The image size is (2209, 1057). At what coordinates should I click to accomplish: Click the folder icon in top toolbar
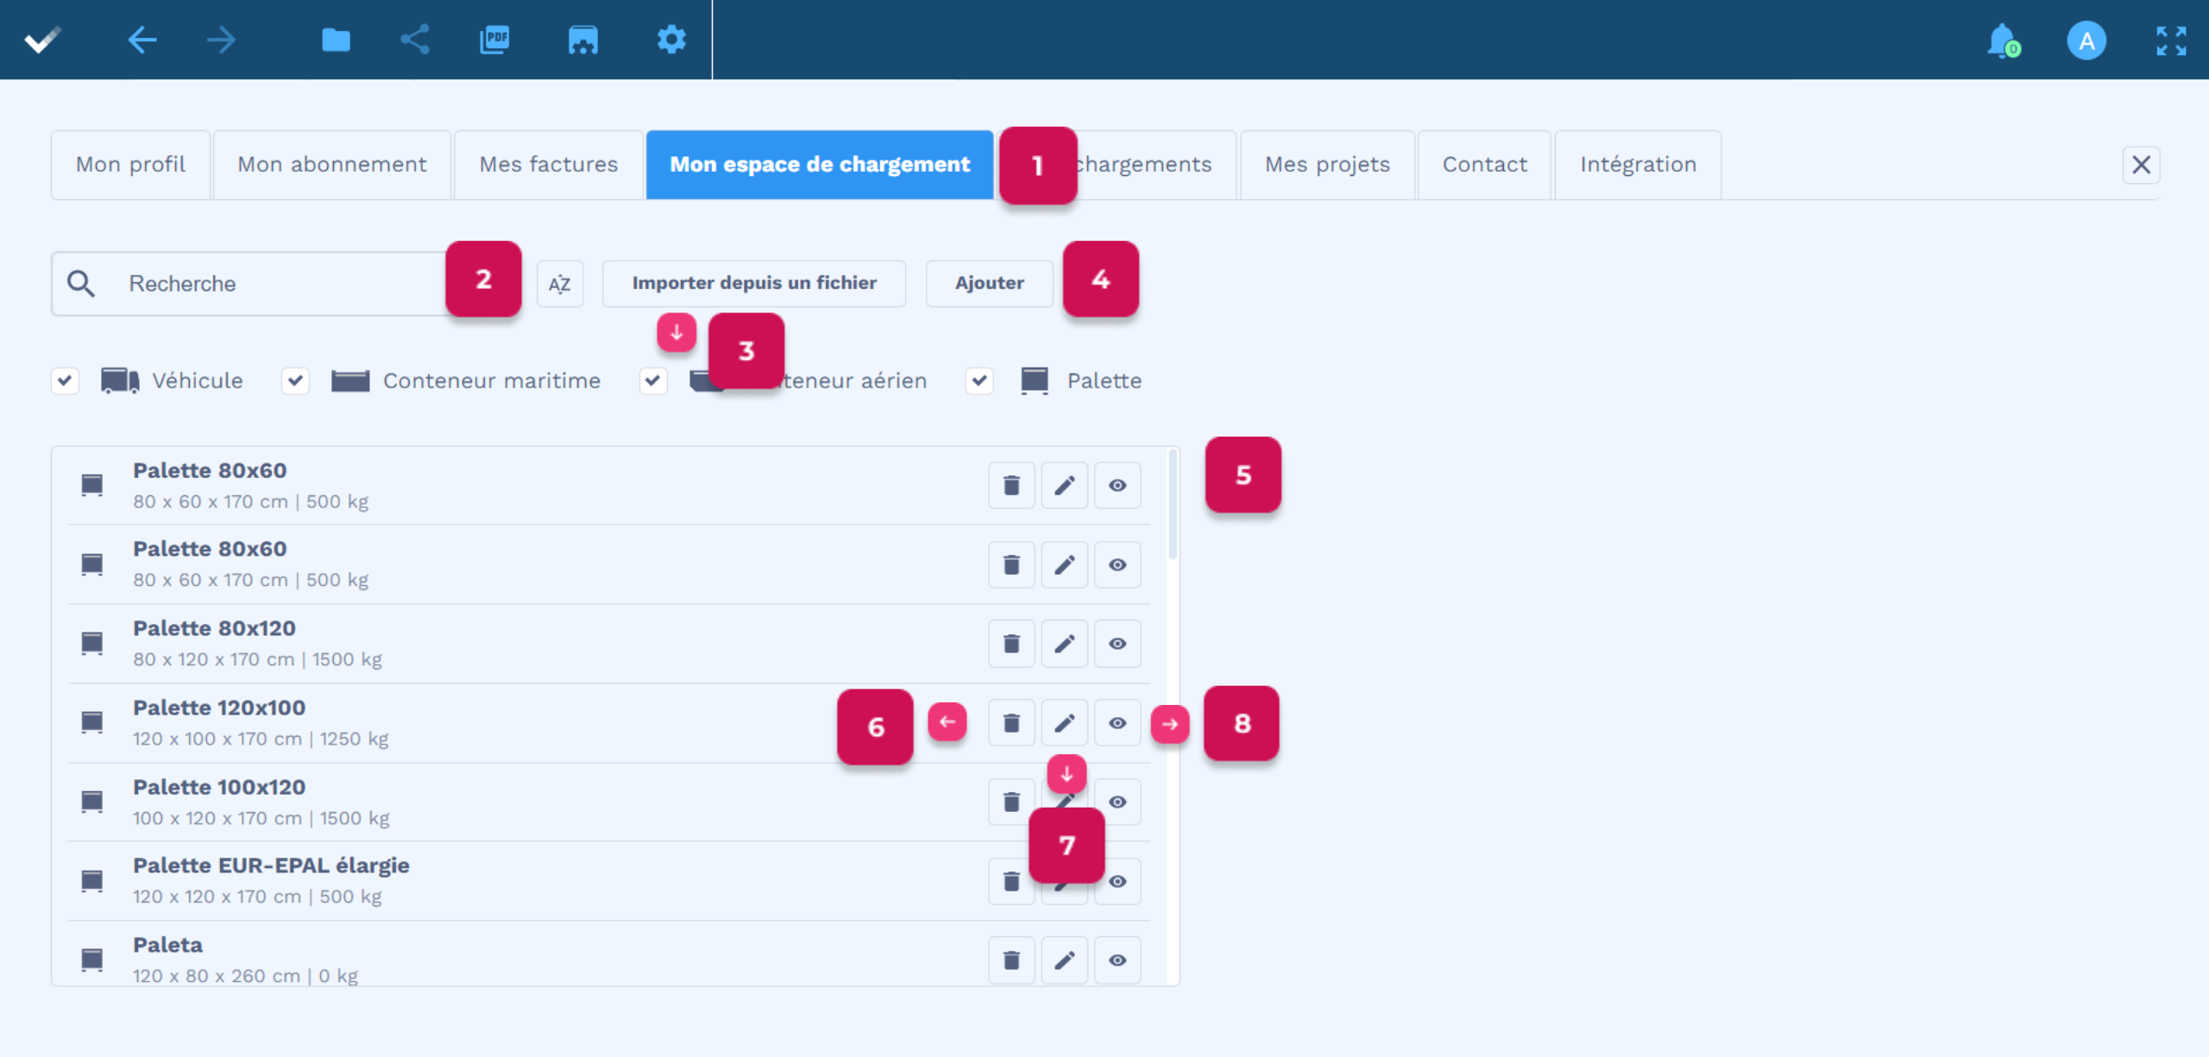tap(336, 40)
